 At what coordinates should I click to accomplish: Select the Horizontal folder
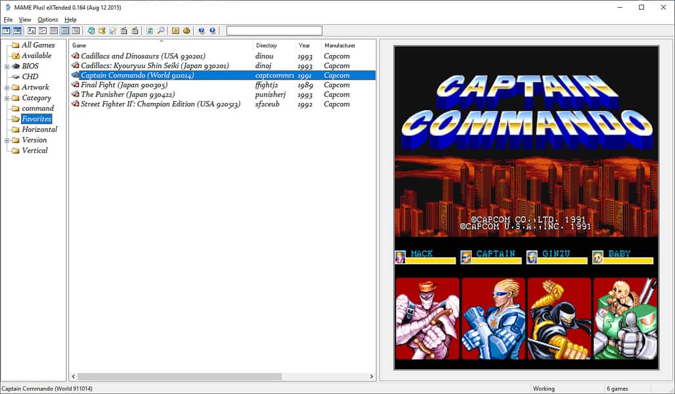click(39, 129)
